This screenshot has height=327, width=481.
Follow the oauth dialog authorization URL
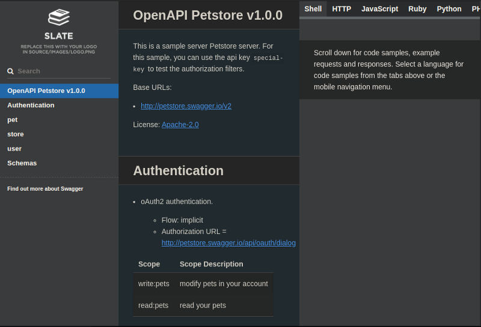pyautogui.click(x=228, y=243)
